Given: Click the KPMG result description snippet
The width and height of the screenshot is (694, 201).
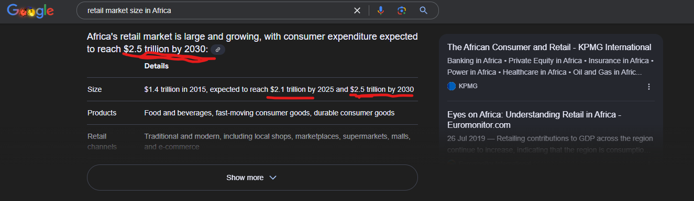Looking at the screenshot, I should click(550, 66).
